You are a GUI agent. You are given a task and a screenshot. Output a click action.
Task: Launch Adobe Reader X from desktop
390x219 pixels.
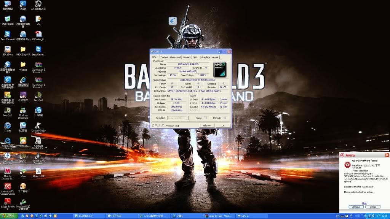8,204
